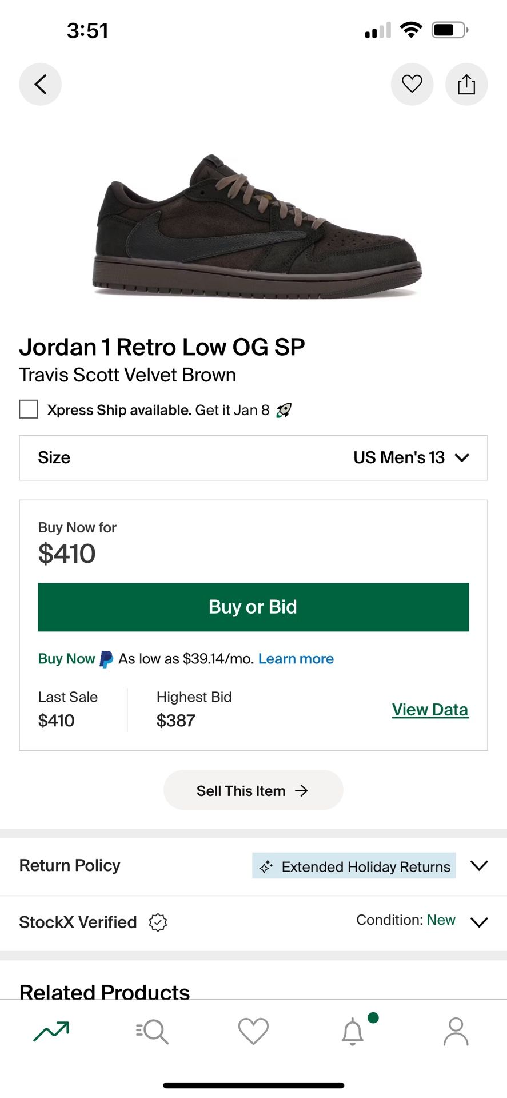Open Learn more about PayPal financing

(x=296, y=658)
